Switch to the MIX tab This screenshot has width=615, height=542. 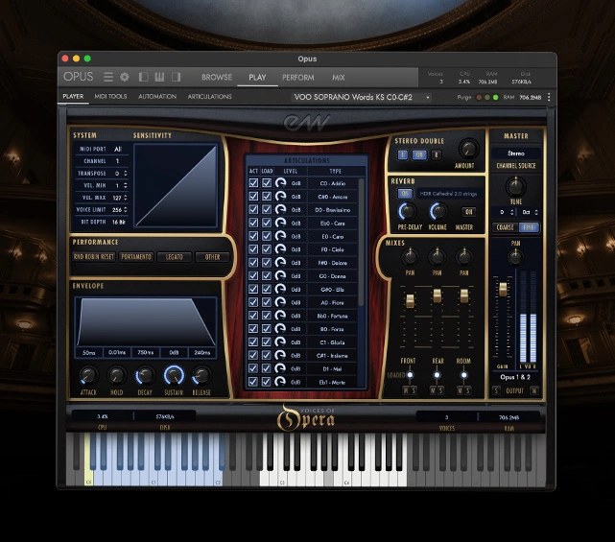(x=339, y=78)
